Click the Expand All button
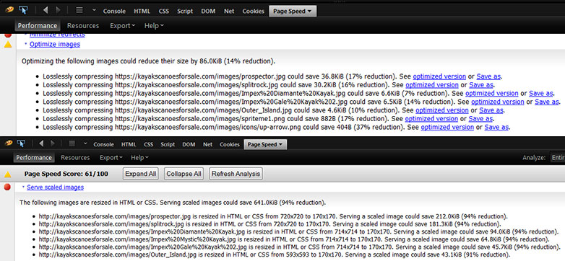Image resolution: width=565 pixels, height=261 pixels. [x=141, y=174]
